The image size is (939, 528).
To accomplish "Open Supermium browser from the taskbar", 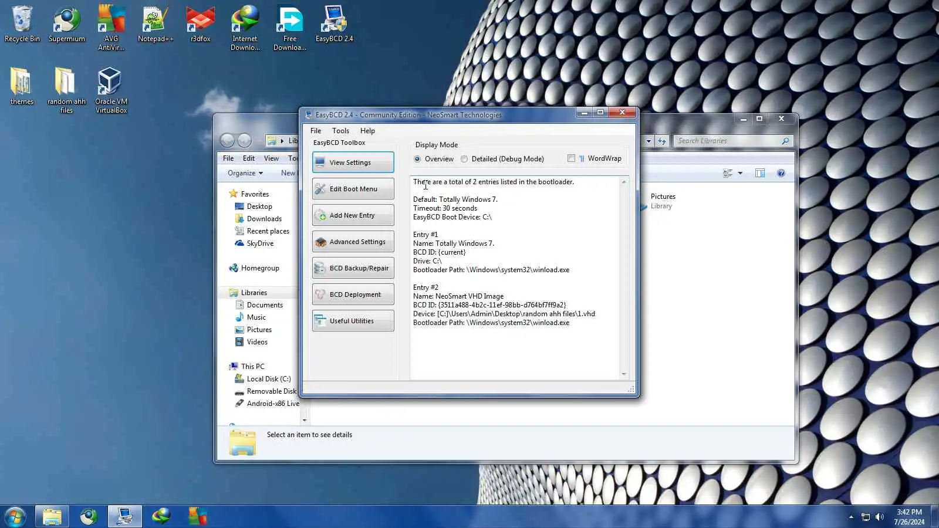I will (89, 516).
